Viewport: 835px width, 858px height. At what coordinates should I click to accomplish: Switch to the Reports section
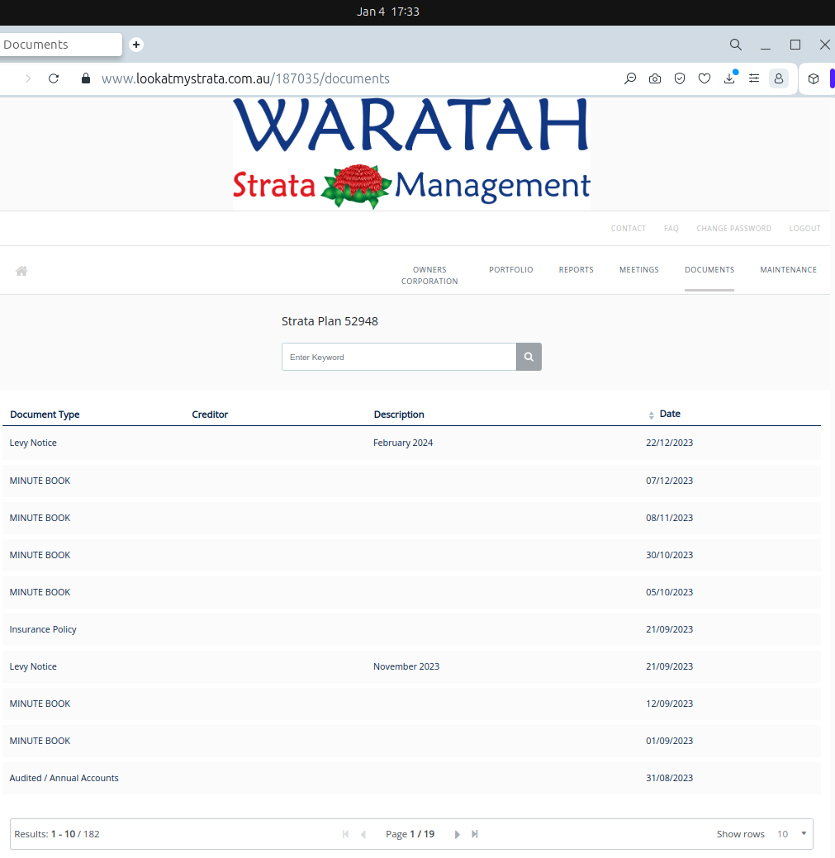pyautogui.click(x=576, y=270)
